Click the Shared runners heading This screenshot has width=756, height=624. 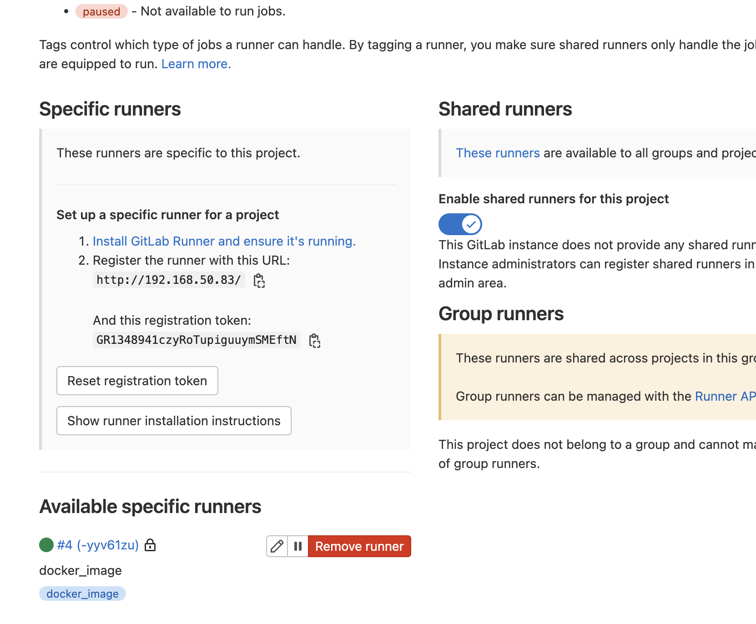[505, 109]
